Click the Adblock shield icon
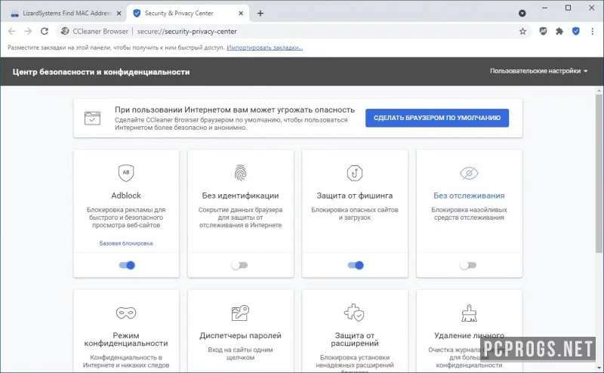The height and width of the screenshot is (373, 604). coord(126,173)
